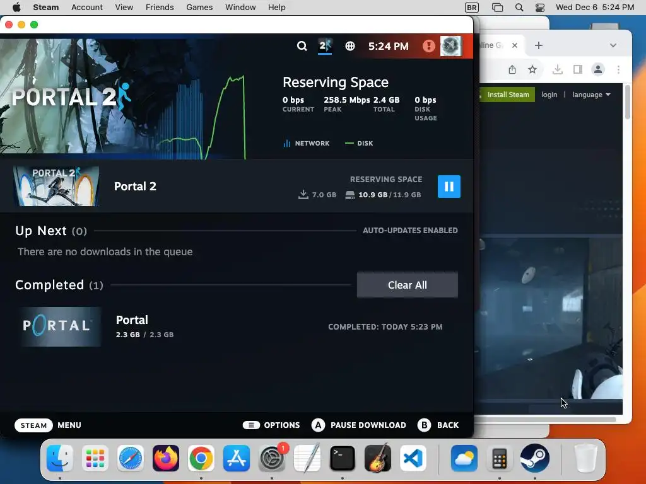Expand the browser tab list chevron
This screenshot has width=646, height=484.
(613, 45)
